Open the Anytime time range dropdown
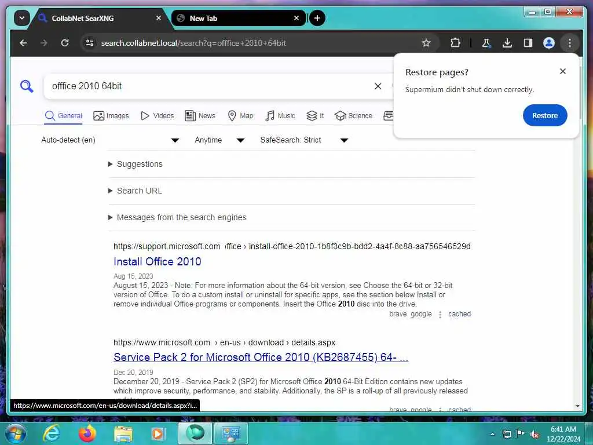593x445 pixels. click(x=219, y=140)
